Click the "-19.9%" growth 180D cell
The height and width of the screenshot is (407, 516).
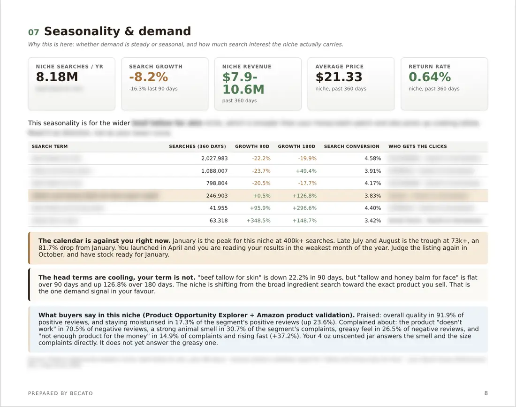click(307, 158)
